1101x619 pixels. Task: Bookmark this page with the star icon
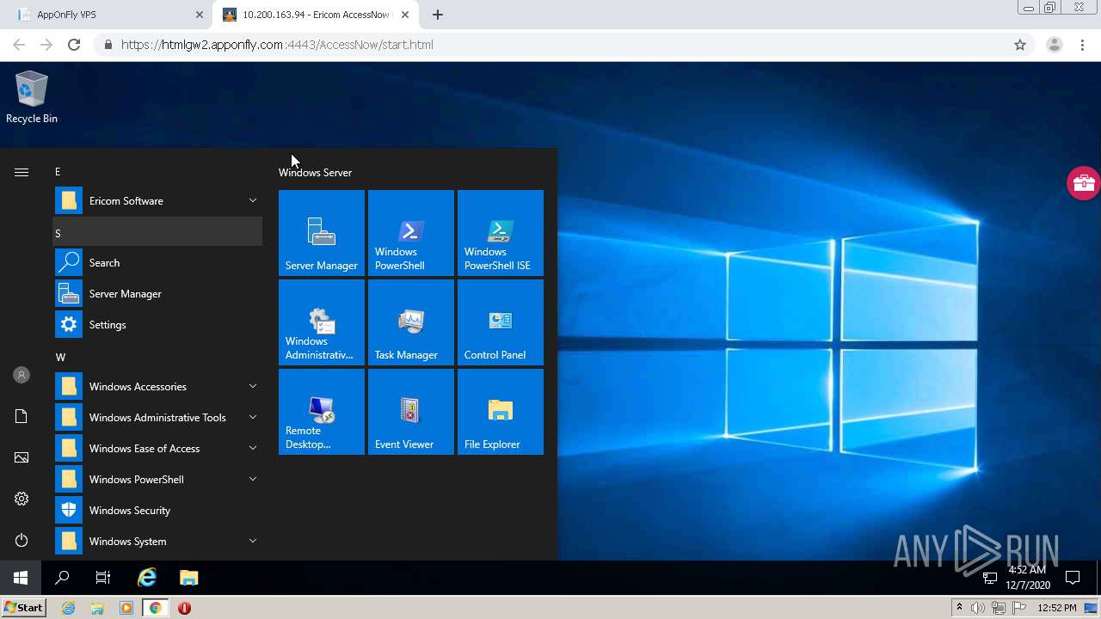[1020, 45]
